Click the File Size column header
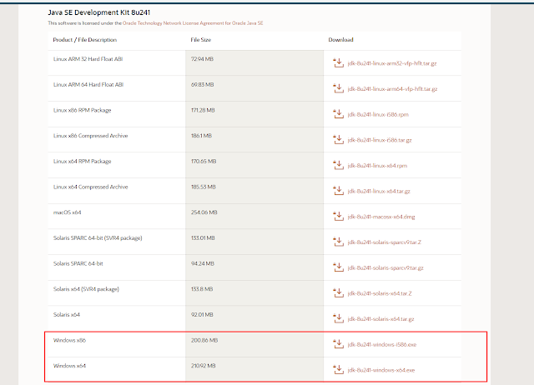This screenshot has width=534, height=385. 200,40
